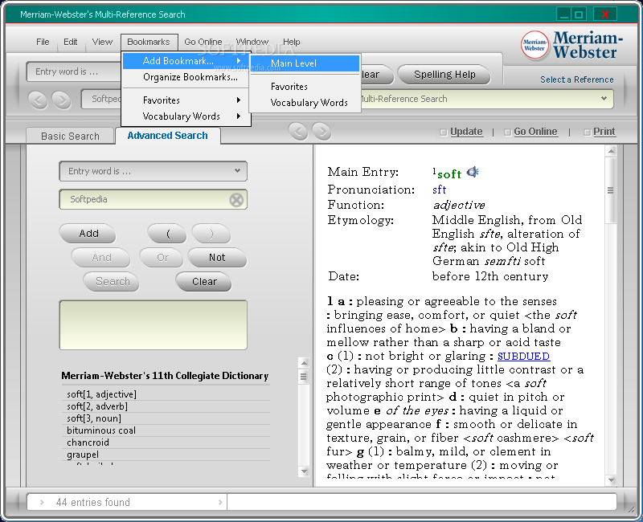The width and height of the screenshot is (643, 522).
Task: Open the View menu
Action: pos(102,42)
